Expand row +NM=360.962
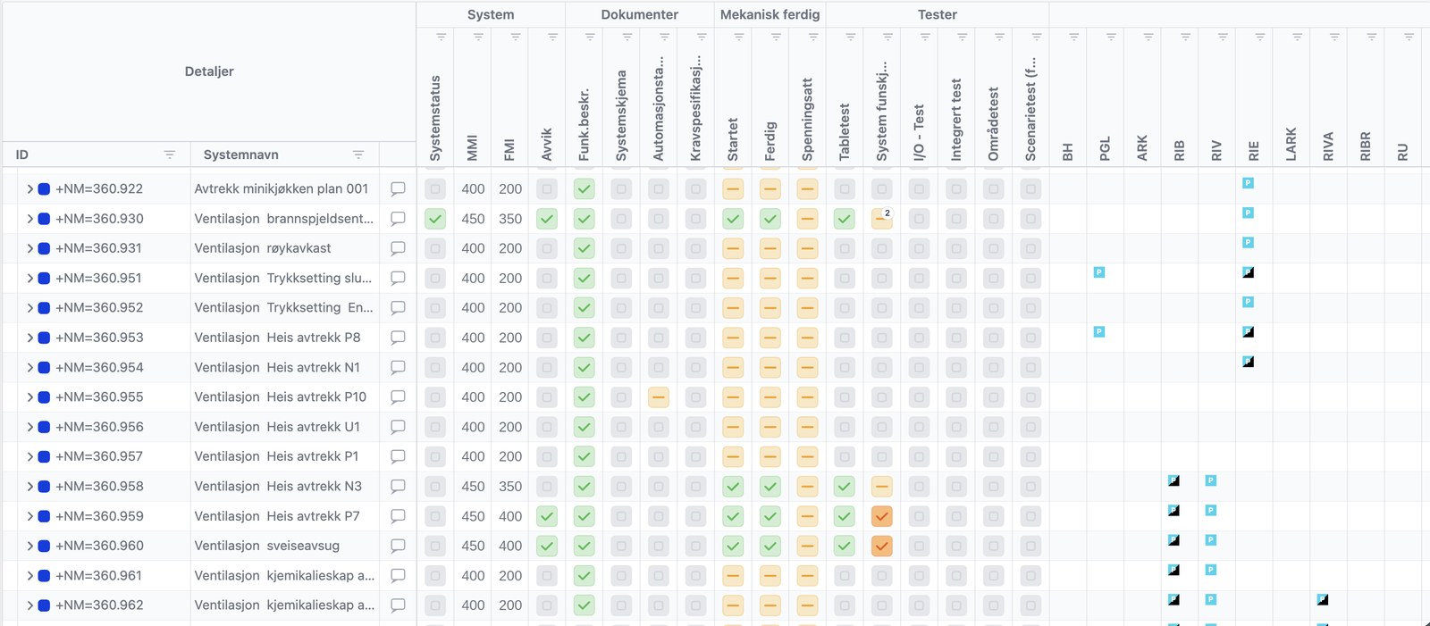 [29, 605]
